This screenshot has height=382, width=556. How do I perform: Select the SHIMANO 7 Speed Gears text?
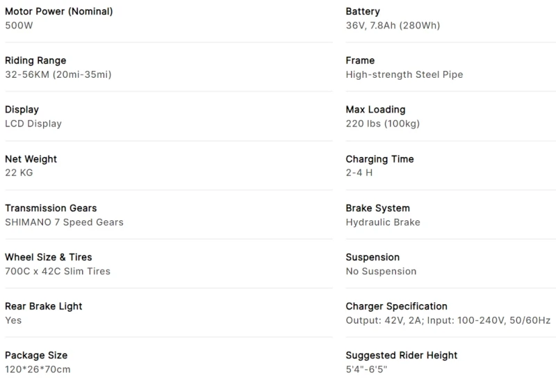tap(64, 222)
